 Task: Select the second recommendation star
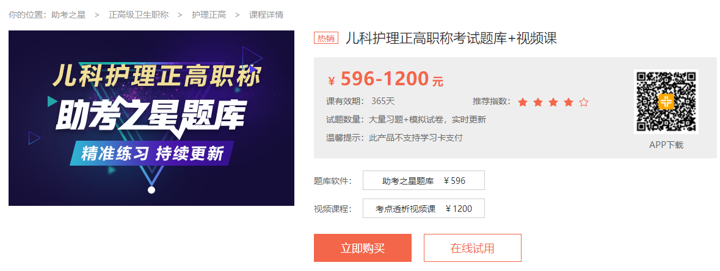click(x=537, y=102)
